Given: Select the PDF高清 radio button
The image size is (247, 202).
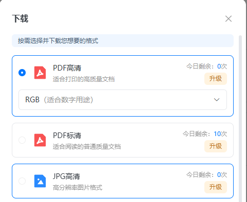Looking at the screenshot, I should (22, 73).
